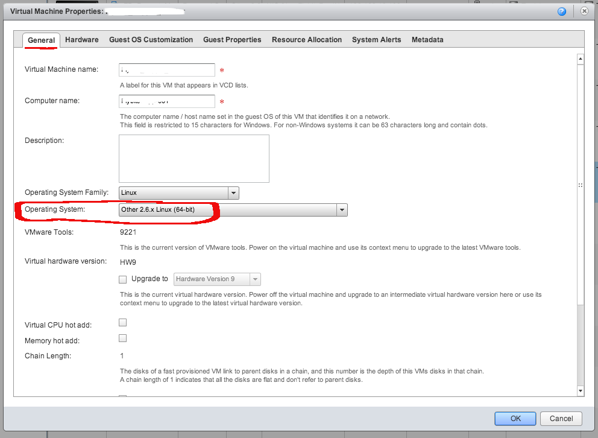Viewport: 598px width, 438px height.
Task: Focus the Description text area
Action: [194, 159]
